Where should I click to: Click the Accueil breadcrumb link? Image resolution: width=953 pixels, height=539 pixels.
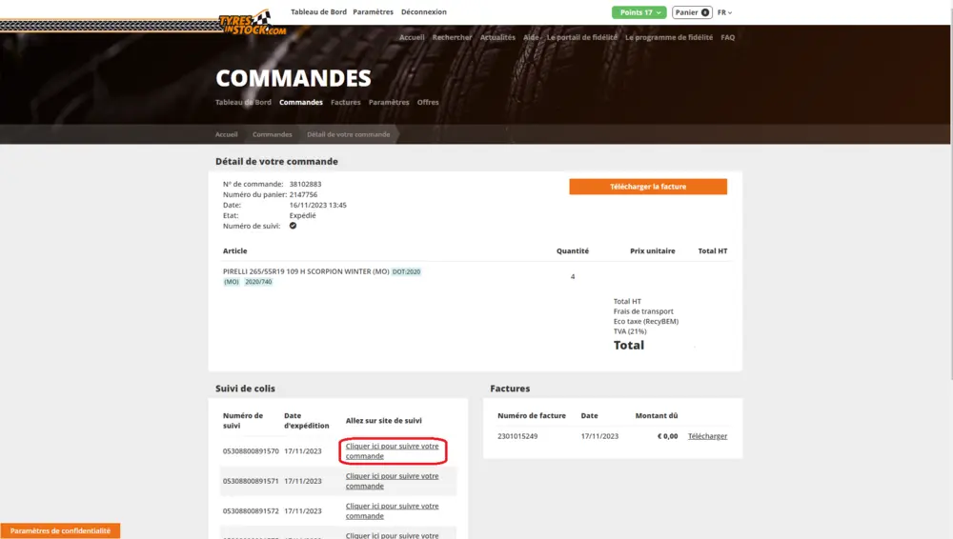pyautogui.click(x=227, y=134)
